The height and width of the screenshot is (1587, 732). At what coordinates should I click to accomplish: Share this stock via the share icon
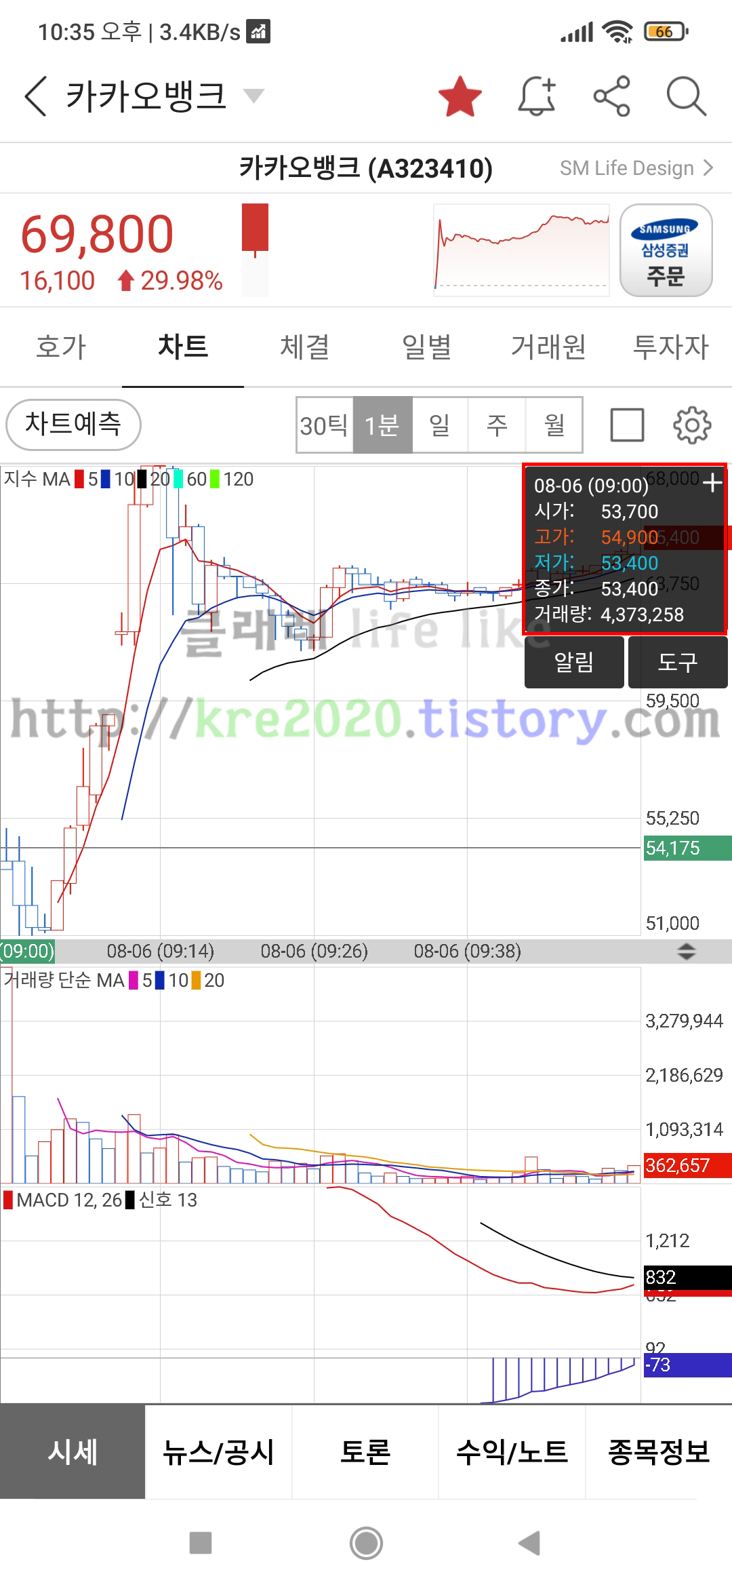tap(612, 96)
